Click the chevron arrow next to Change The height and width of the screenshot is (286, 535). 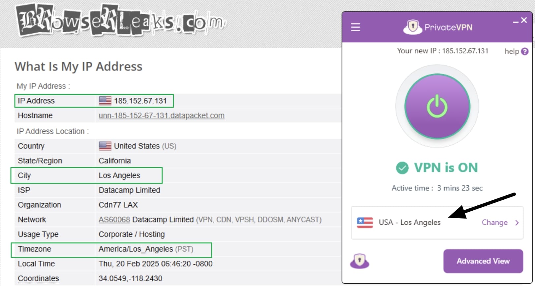517,223
